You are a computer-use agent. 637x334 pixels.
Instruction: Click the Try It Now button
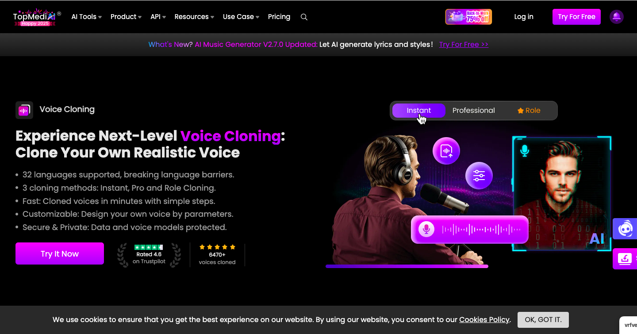tap(60, 253)
